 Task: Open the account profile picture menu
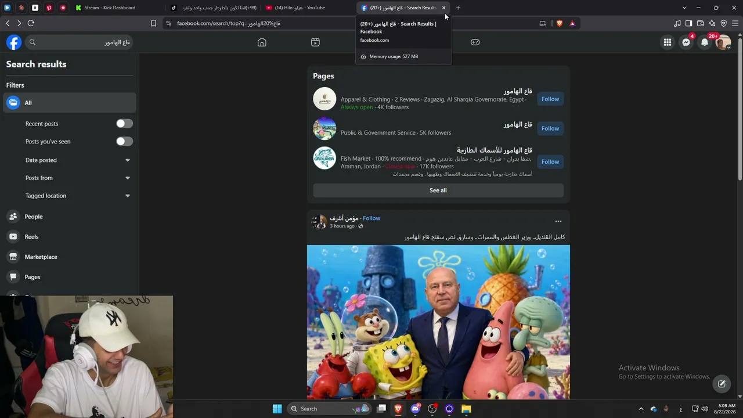(x=723, y=42)
